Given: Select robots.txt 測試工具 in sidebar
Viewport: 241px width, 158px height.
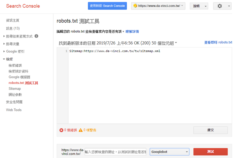Looking at the screenshot, I should (23, 83).
